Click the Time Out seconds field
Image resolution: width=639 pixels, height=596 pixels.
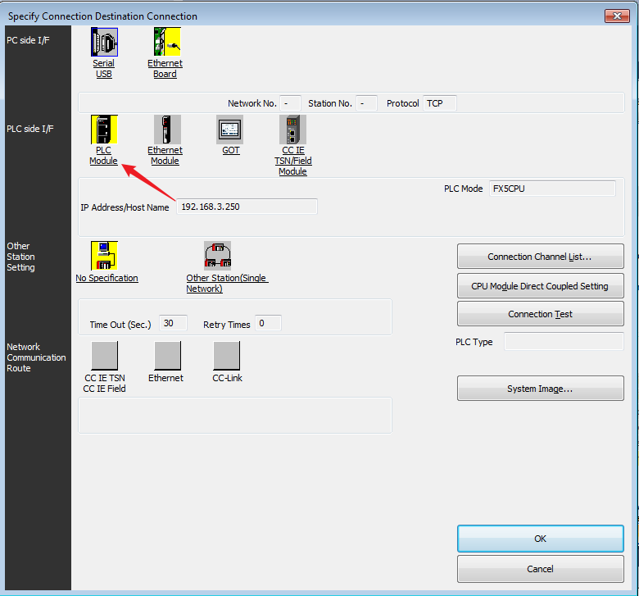[172, 324]
